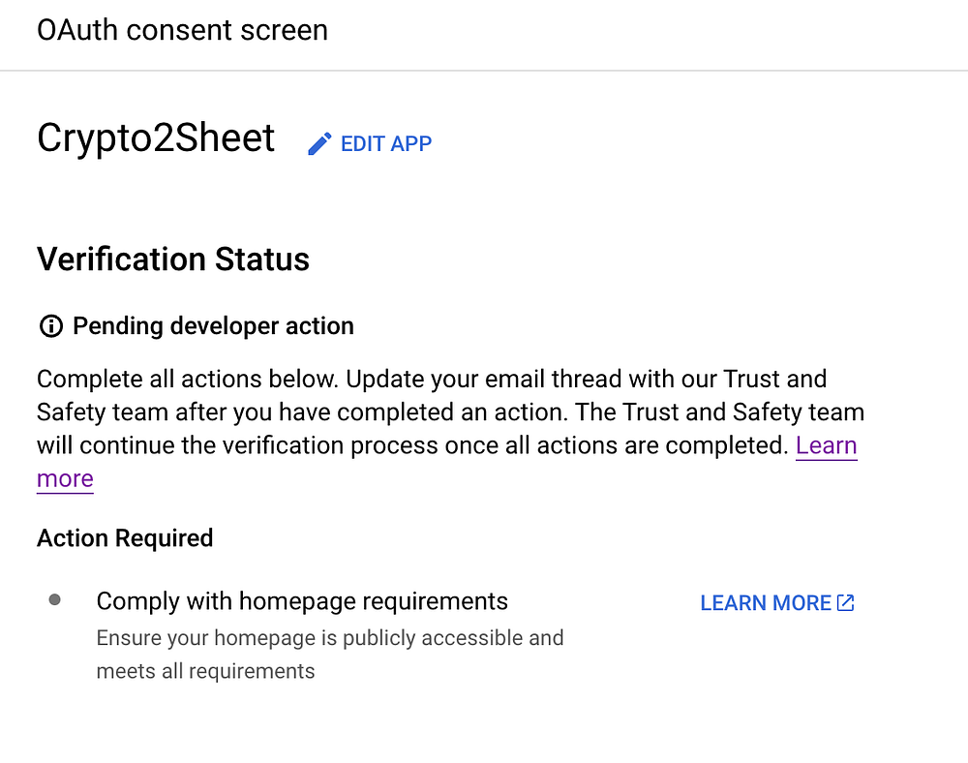Viewport: 968px width, 763px height.
Task: Select the "Pending developer action" status text
Action: point(213,326)
